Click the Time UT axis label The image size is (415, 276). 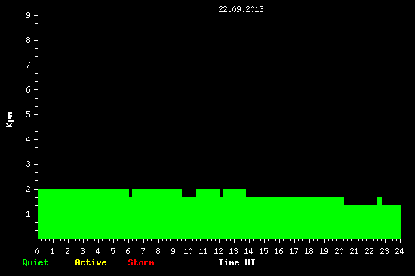click(x=237, y=262)
